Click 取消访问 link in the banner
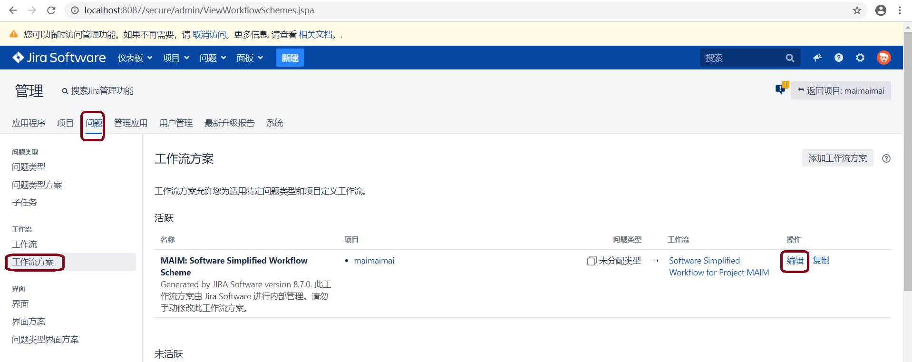912x362 pixels. [209, 34]
